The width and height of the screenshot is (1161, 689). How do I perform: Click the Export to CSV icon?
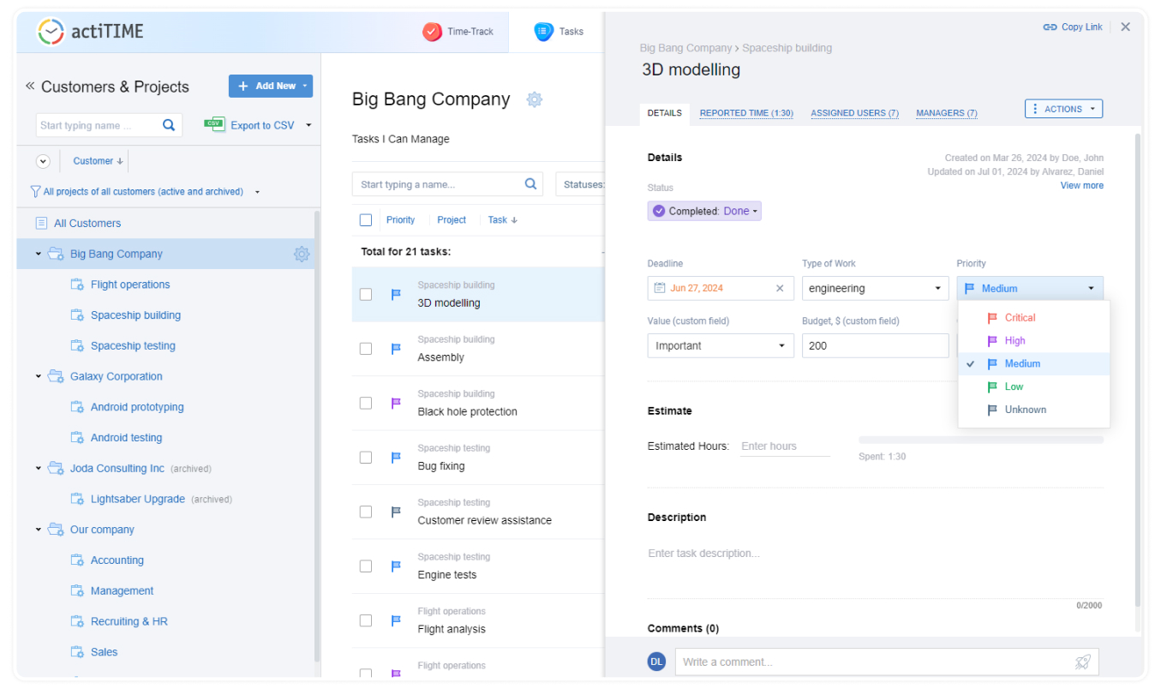[214, 124]
